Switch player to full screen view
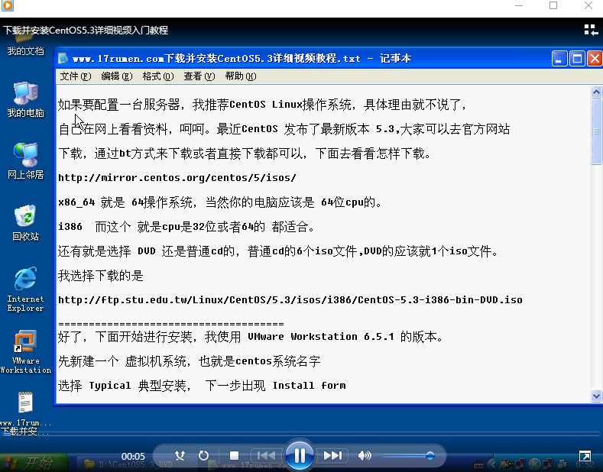The height and width of the screenshot is (472, 603). click(x=584, y=456)
